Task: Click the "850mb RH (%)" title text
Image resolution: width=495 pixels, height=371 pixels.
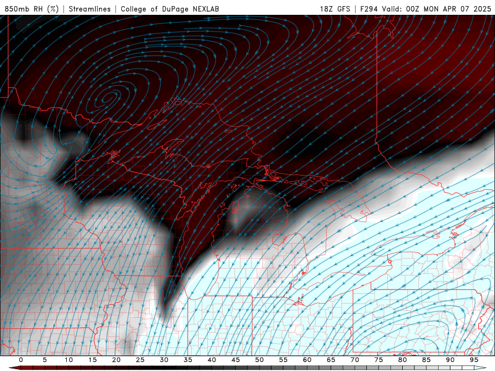Action: [x=32, y=9]
